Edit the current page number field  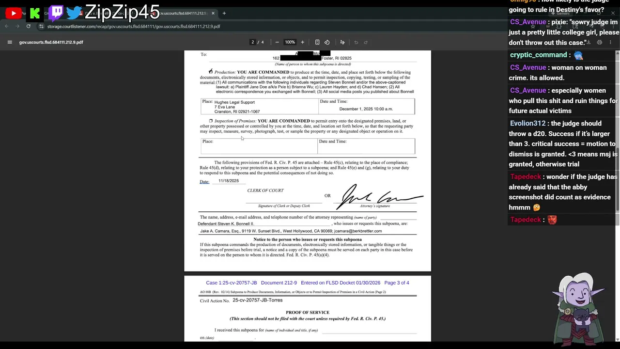click(252, 42)
